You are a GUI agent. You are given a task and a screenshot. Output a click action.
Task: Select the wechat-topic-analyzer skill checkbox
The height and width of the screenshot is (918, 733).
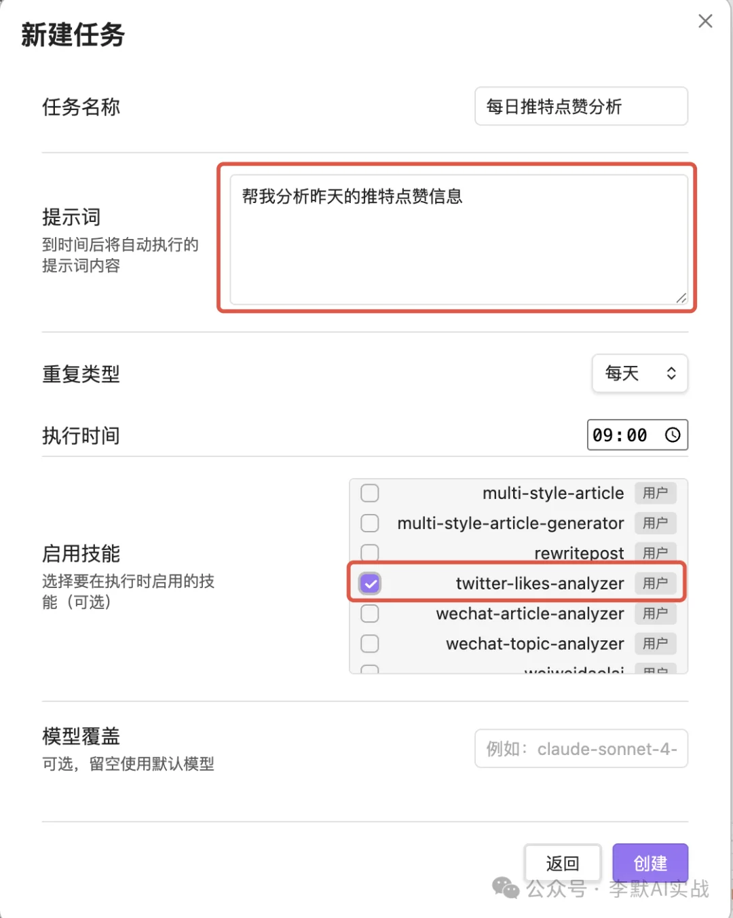click(370, 644)
